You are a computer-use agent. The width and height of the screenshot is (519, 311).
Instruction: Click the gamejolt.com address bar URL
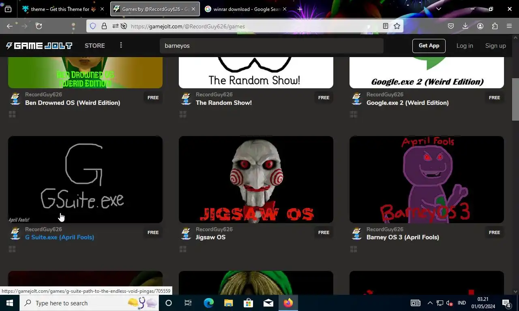tap(188, 26)
